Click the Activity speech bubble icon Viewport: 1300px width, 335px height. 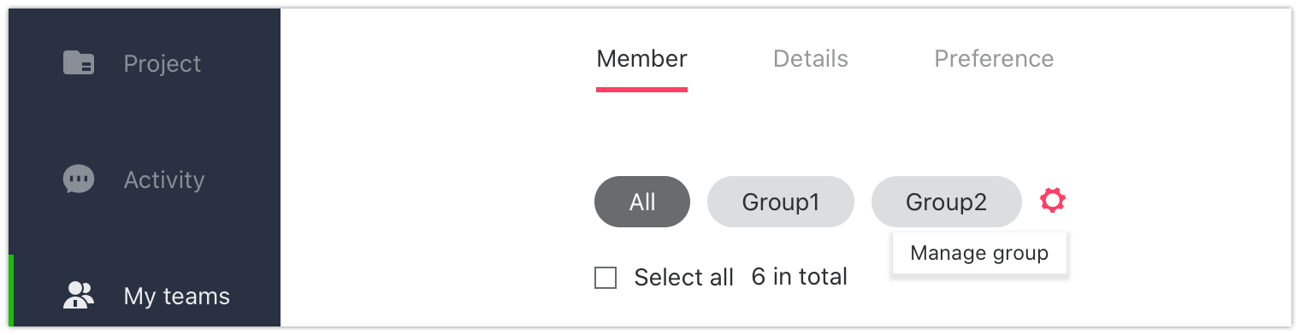79,179
